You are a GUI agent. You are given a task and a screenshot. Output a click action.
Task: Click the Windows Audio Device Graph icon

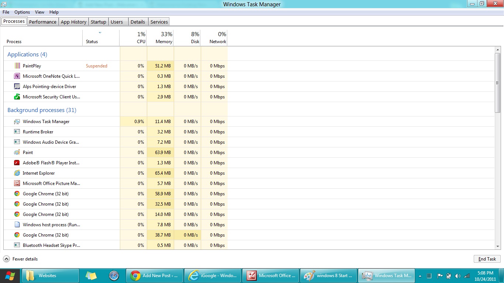pos(17,142)
